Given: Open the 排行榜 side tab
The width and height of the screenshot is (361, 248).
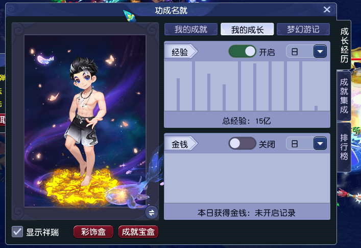Looking at the screenshot, I should pyautogui.click(x=344, y=147).
